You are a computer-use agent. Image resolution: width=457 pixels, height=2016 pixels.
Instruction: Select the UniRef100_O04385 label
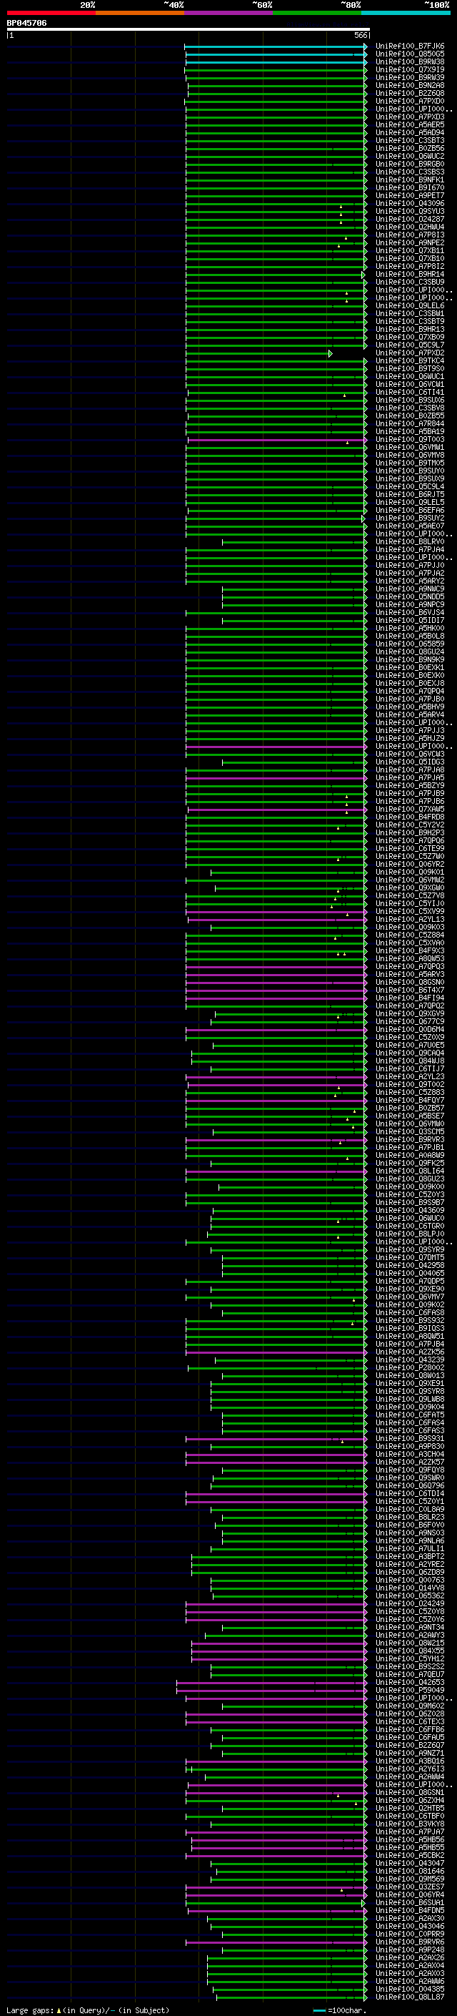point(410,1989)
